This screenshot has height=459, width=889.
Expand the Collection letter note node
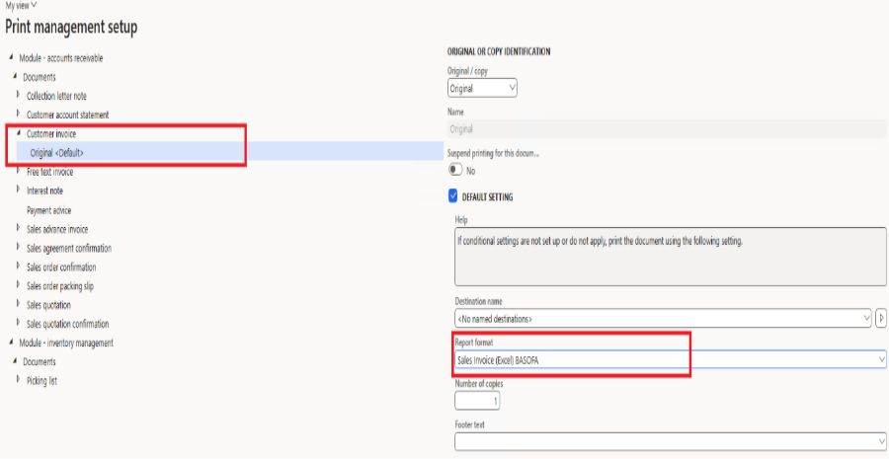click(18, 96)
